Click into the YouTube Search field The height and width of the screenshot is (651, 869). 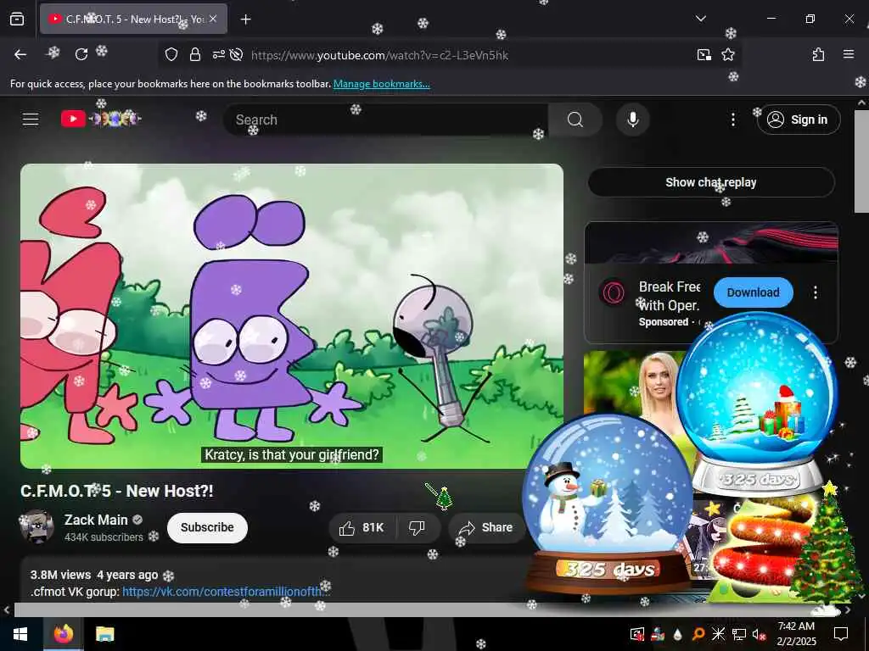(386, 120)
